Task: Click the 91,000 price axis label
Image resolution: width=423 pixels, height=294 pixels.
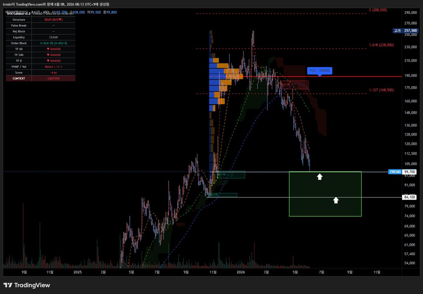Action: coord(410,185)
